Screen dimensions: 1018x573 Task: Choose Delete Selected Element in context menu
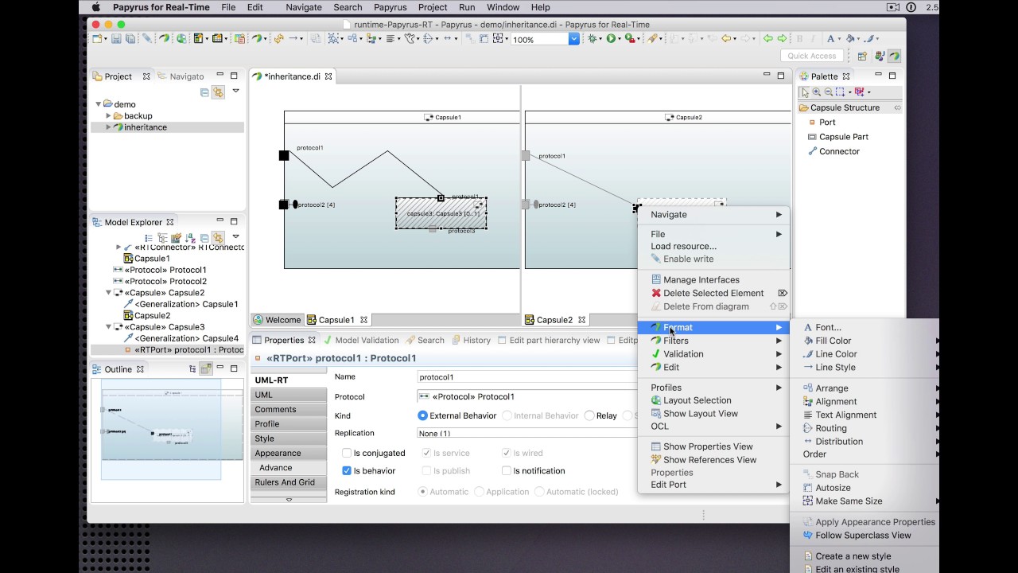(713, 294)
